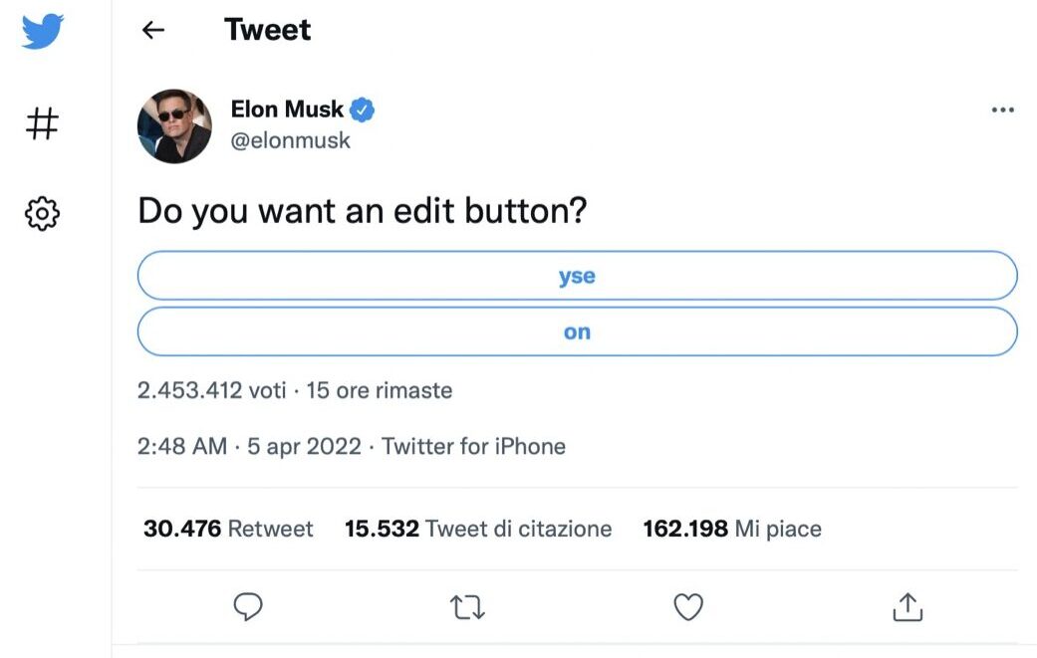Open the reply composer for this tweet
This screenshot has width=1037, height=658.
(x=247, y=606)
